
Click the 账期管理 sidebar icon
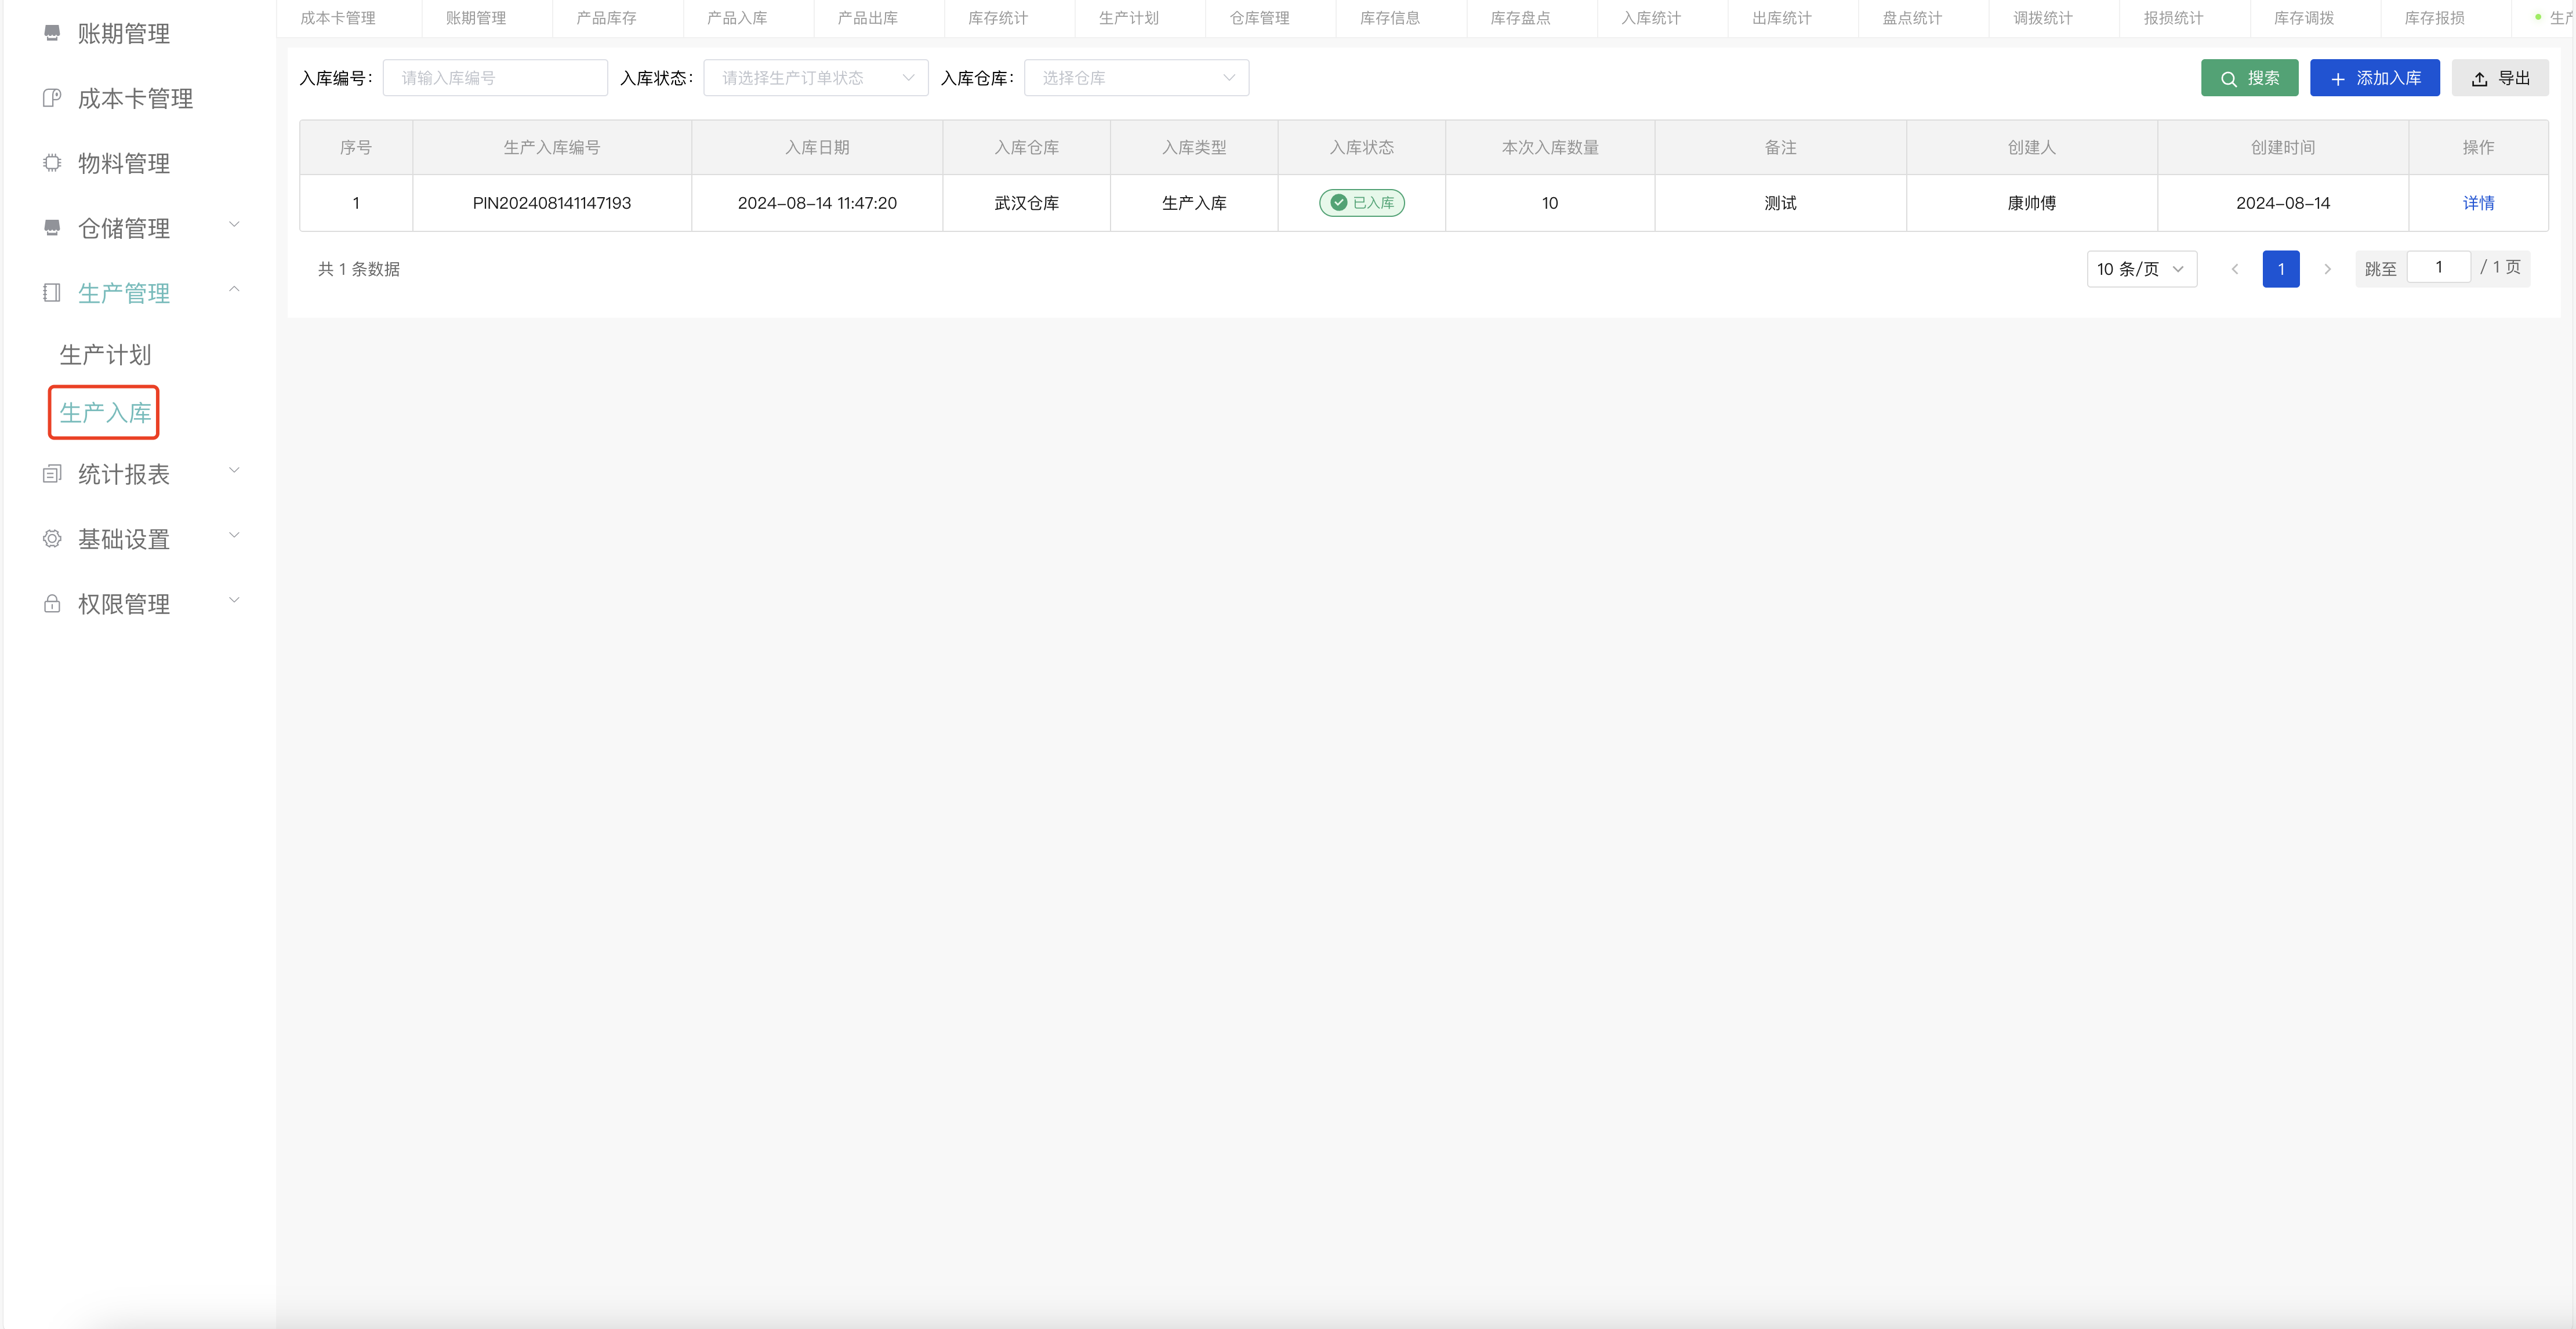coord(52,33)
